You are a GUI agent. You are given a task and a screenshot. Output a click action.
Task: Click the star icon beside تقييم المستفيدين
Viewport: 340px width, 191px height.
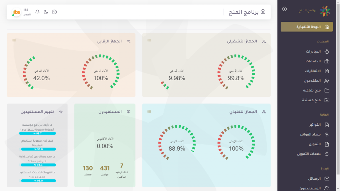61,112
